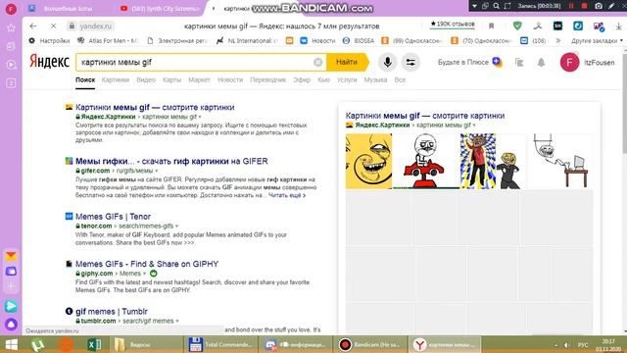The height and width of the screenshot is (353, 627).
Task: Switch to Новости search tab
Action: pyautogui.click(x=230, y=80)
